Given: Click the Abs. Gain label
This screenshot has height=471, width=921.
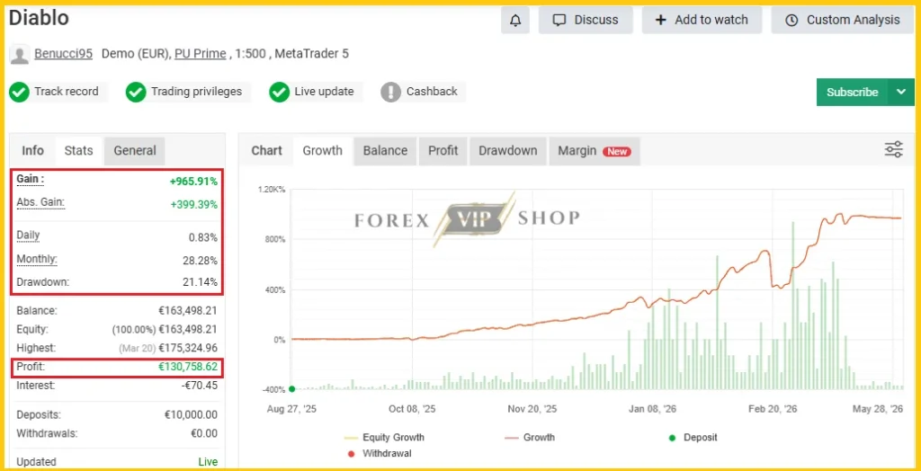Looking at the screenshot, I should [x=40, y=202].
